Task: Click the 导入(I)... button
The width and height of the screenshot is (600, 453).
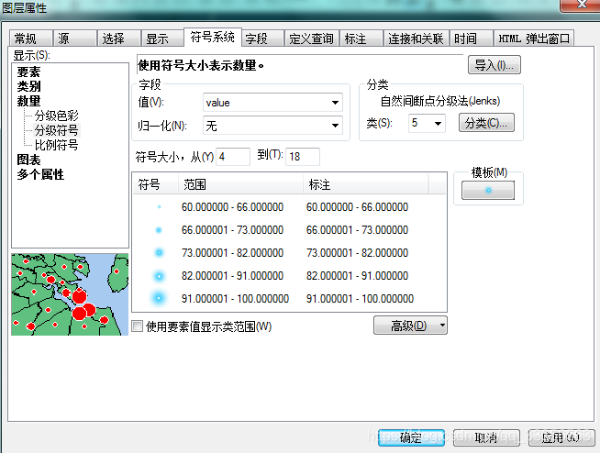Action: point(494,65)
